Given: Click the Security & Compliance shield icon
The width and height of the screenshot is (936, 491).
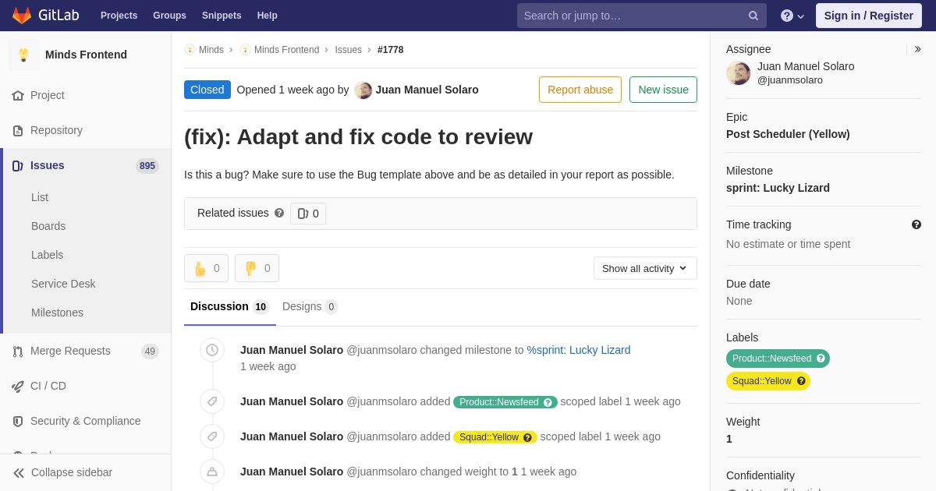Looking at the screenshot, I should [18, 421].
